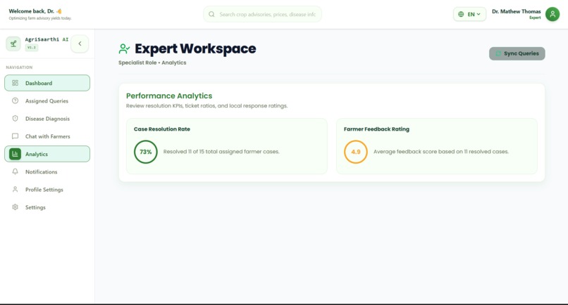
Task: Go to the Dashboard menu item
Action: click(47, 83)
